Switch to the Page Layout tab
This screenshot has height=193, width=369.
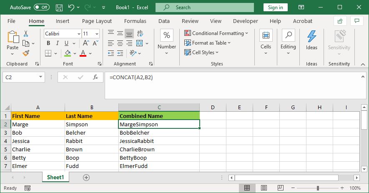coord(97,21)
